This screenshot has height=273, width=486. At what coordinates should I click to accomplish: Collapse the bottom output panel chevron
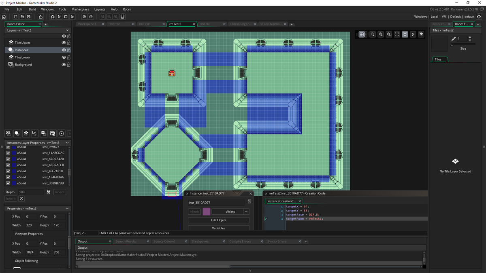250,271
